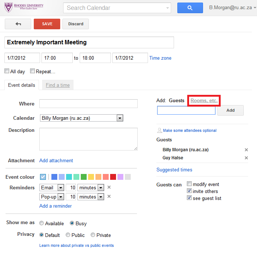Click Add attachment link
257x271 pixels.
click(x=56, y=160)
